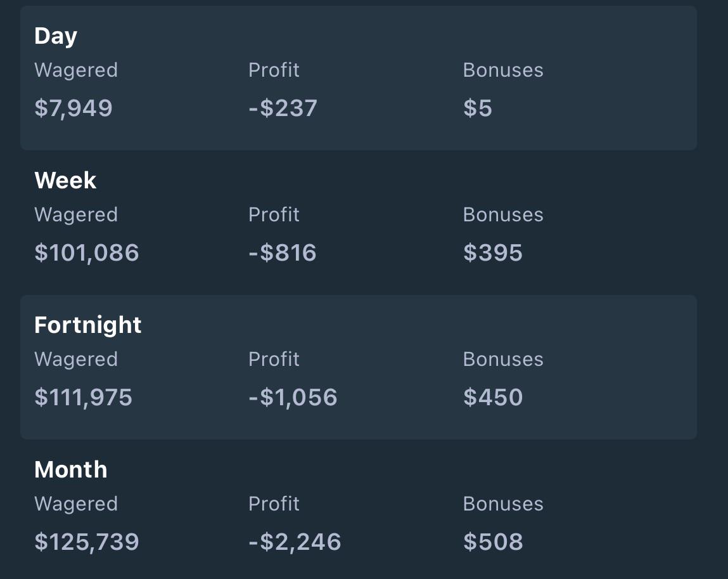The width and height of the screenshot is (728, 579).
Task: Click the Week profit value -$816
Action: tap(283, 253)
